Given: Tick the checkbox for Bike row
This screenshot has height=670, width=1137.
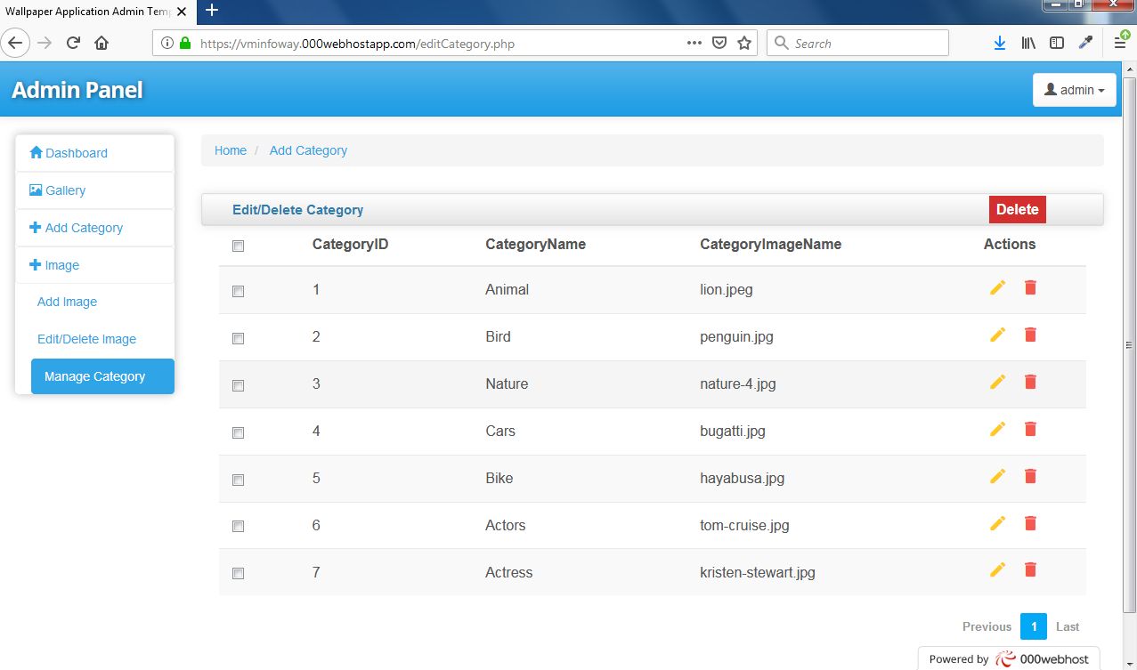Looking at the screenshot, I should pos(238,480).
